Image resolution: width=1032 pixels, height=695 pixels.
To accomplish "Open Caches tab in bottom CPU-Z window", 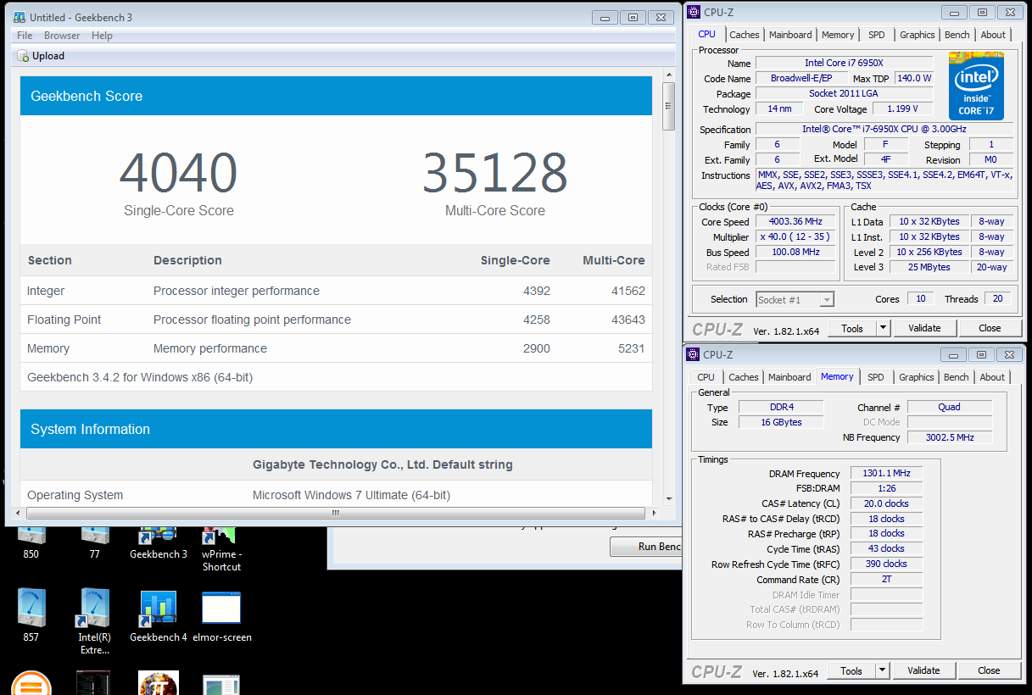I will tap(744, 377).
